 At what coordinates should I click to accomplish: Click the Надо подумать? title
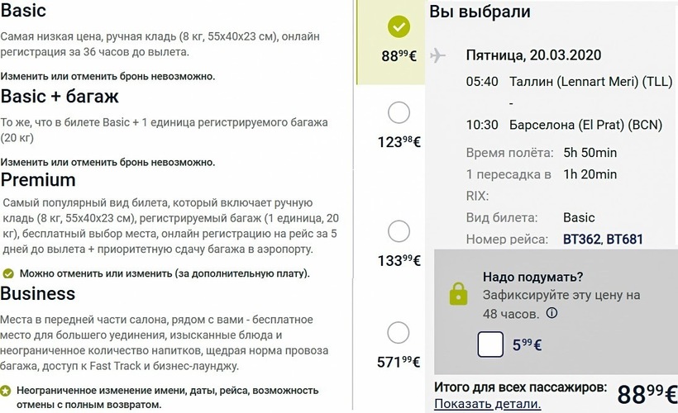coord(533,277)
